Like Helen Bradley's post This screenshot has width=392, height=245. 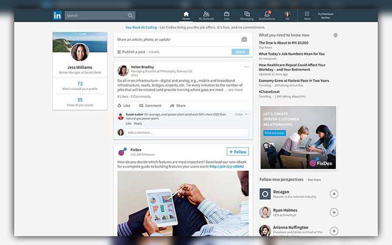[x=124, y=105]
